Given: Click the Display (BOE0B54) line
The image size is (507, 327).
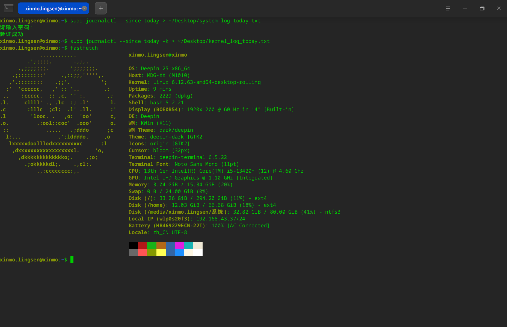Looking at the screenshot, I should coord(211,110).
